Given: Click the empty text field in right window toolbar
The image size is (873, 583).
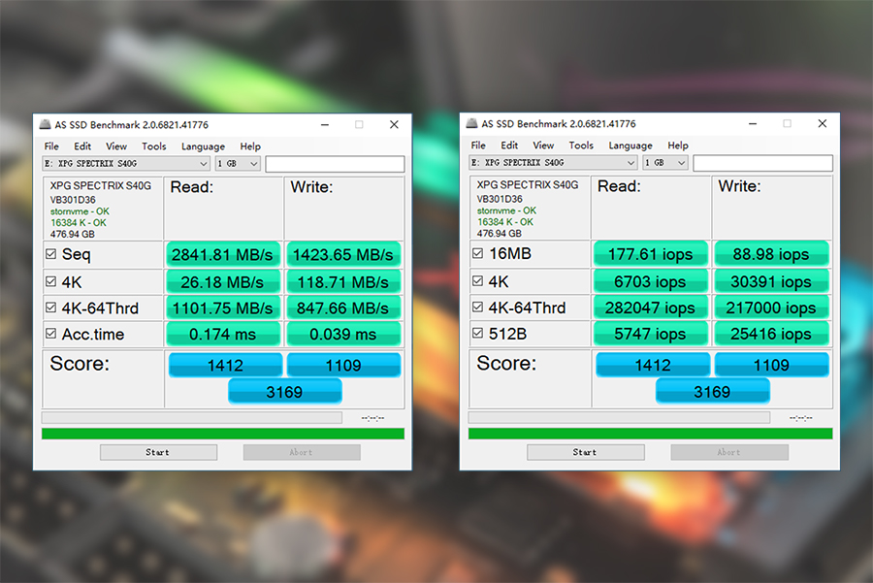Looking at the screenshot, I should [762, 163].
